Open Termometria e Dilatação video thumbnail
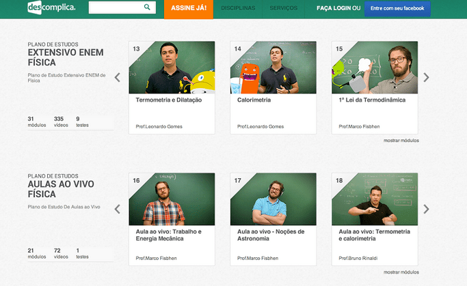Screen dimensions: 467x286 point(172,68)
